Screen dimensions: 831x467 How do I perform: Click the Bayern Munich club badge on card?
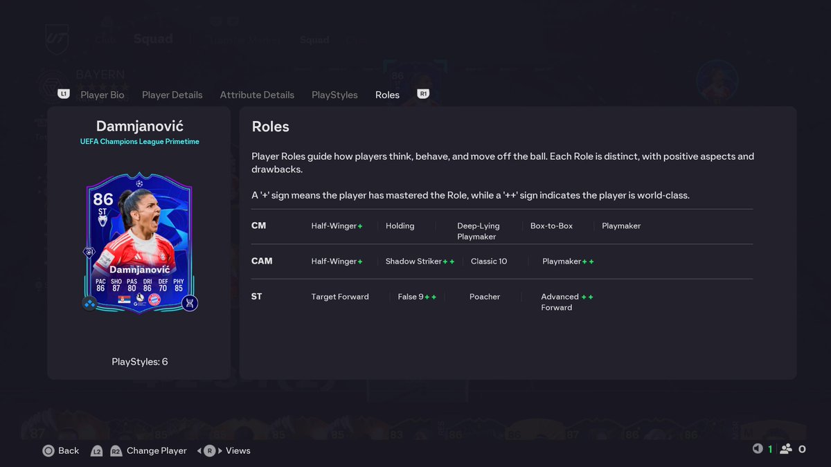(155, 300)
